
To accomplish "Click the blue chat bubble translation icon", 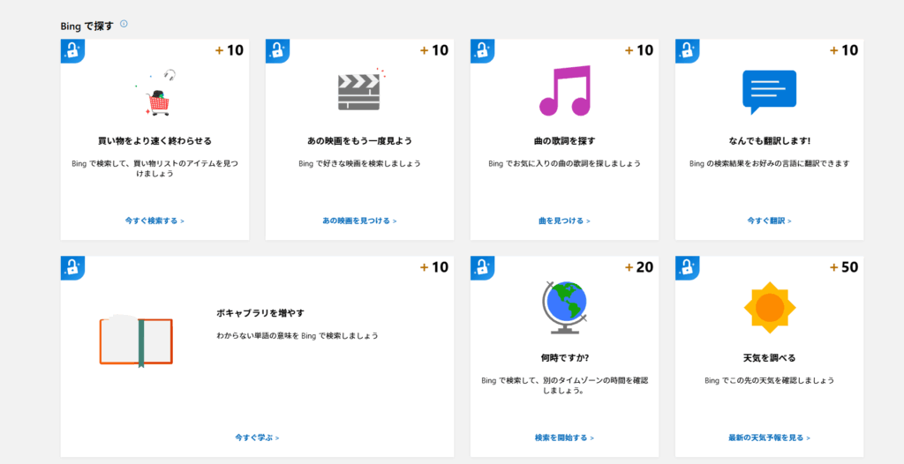I will (x=769, y=92).
